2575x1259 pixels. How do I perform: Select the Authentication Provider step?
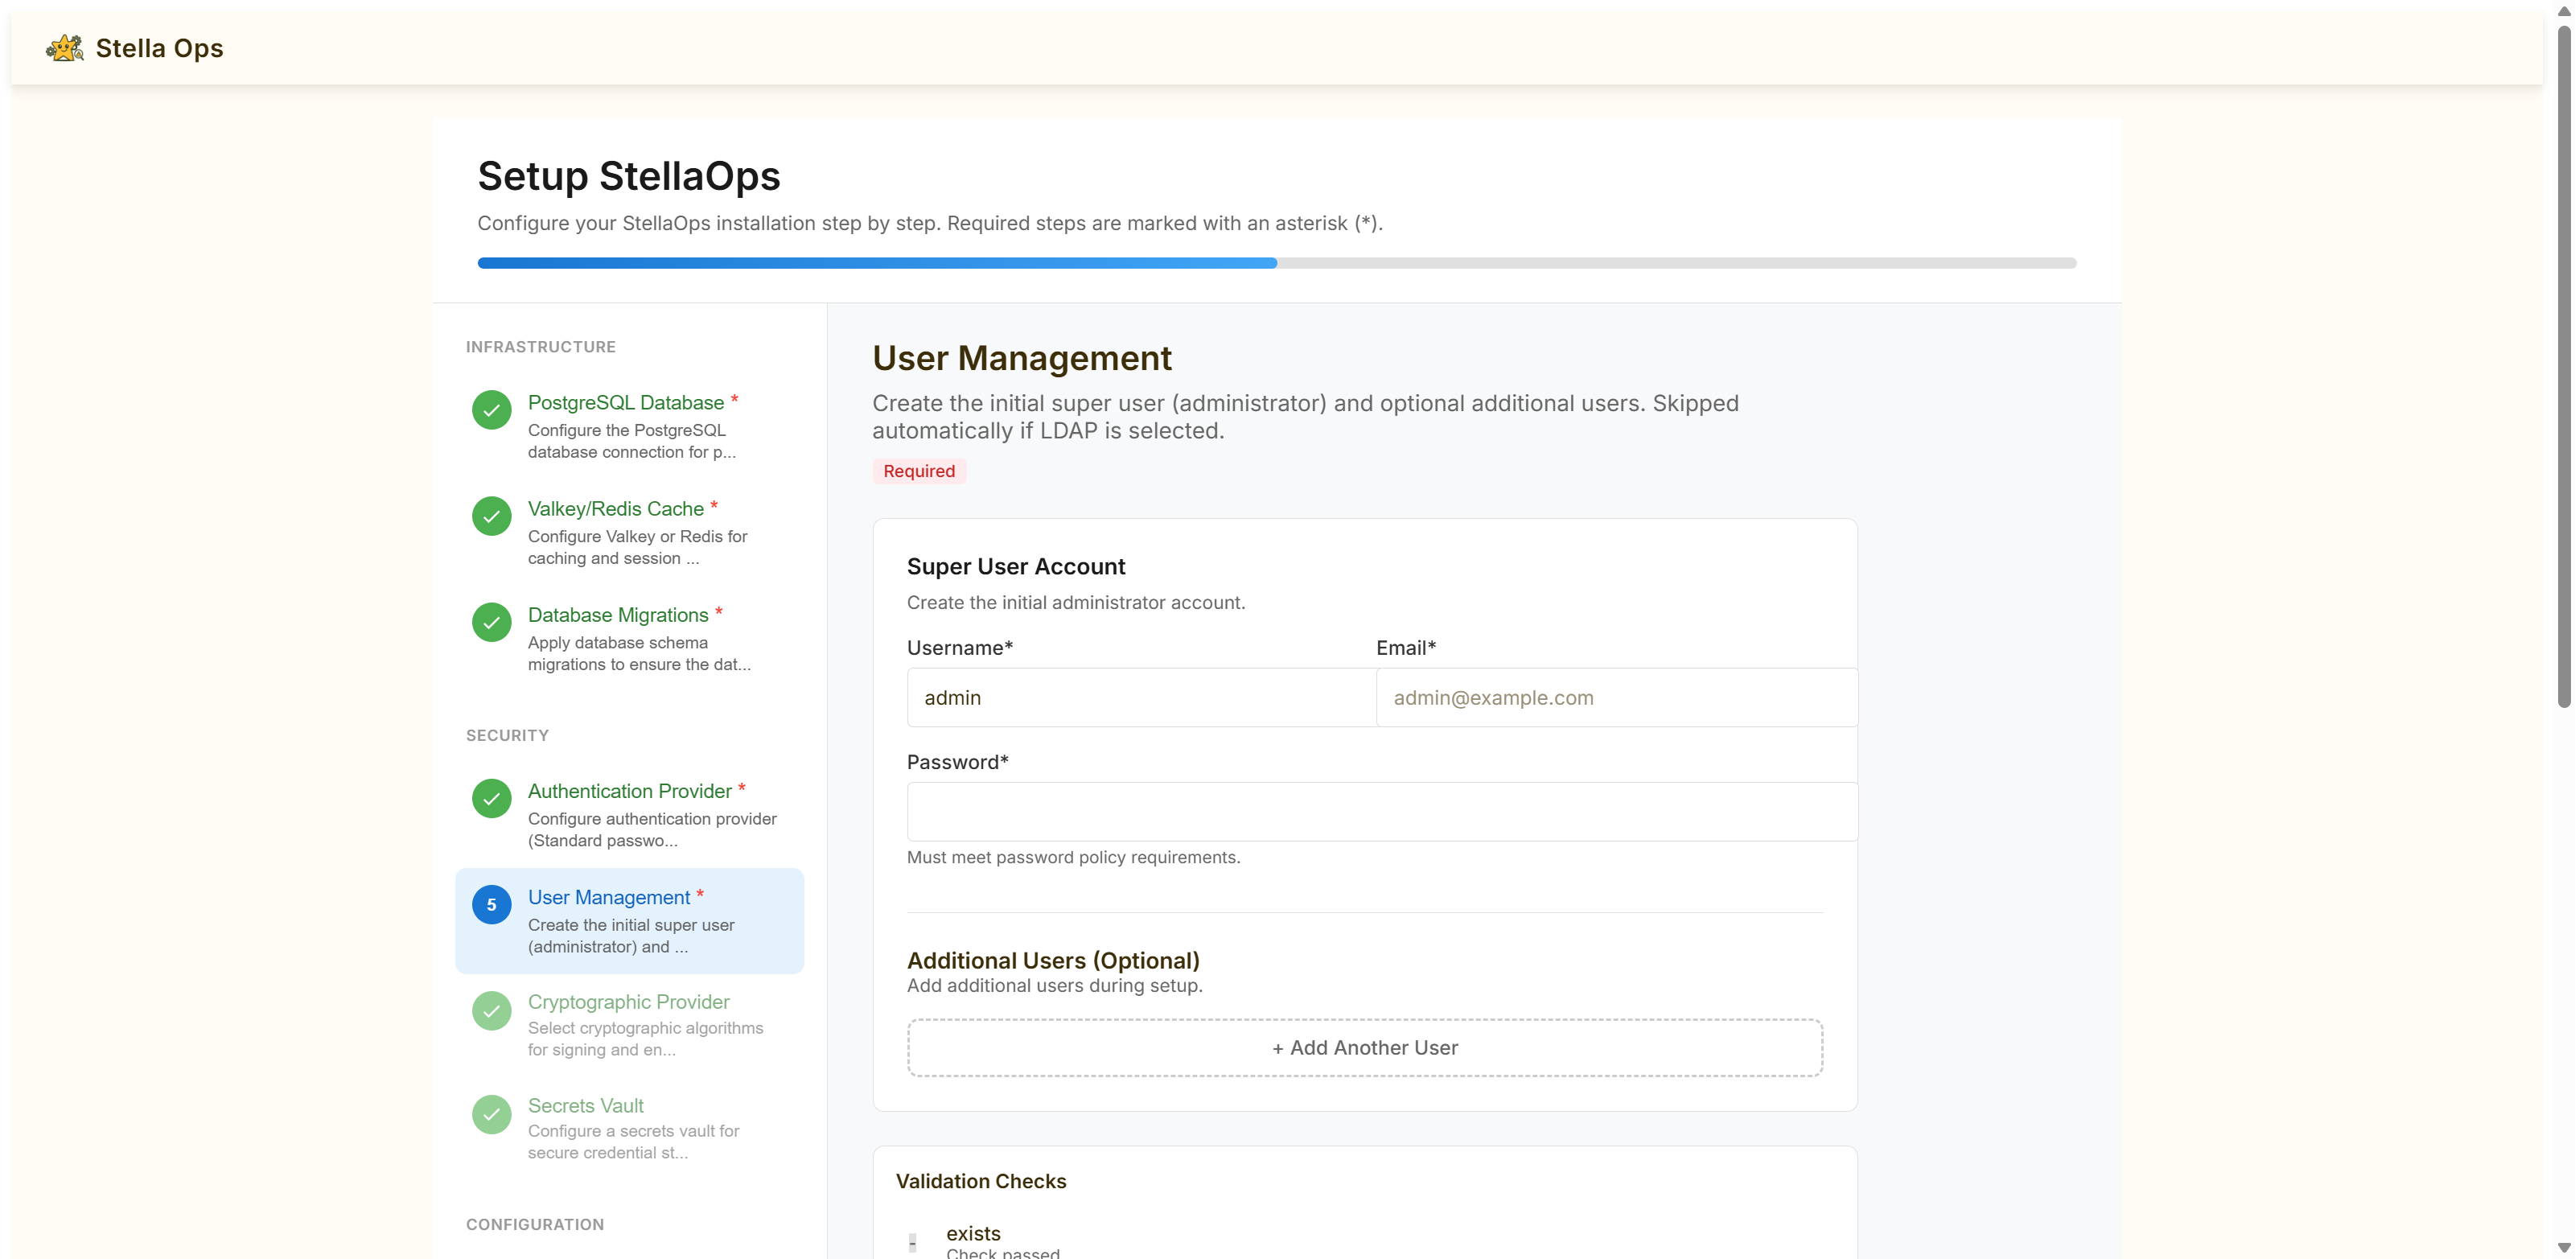630,791
